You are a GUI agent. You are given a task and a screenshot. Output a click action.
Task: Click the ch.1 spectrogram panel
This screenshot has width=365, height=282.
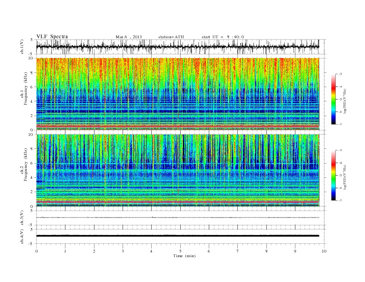[177, 94]
